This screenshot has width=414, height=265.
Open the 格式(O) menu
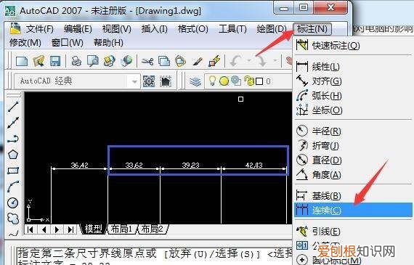(192, 29)
